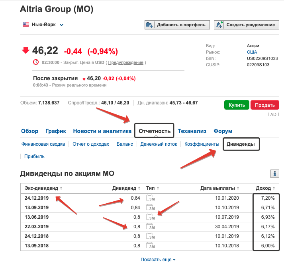Open the dividends info icon
This screenshot has width=284, height=268.
coord(275,174)
